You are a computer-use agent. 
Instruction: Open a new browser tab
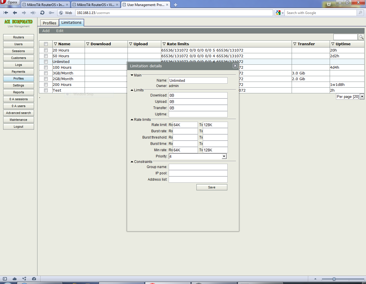pyautogui.click(x=176, y=5)
